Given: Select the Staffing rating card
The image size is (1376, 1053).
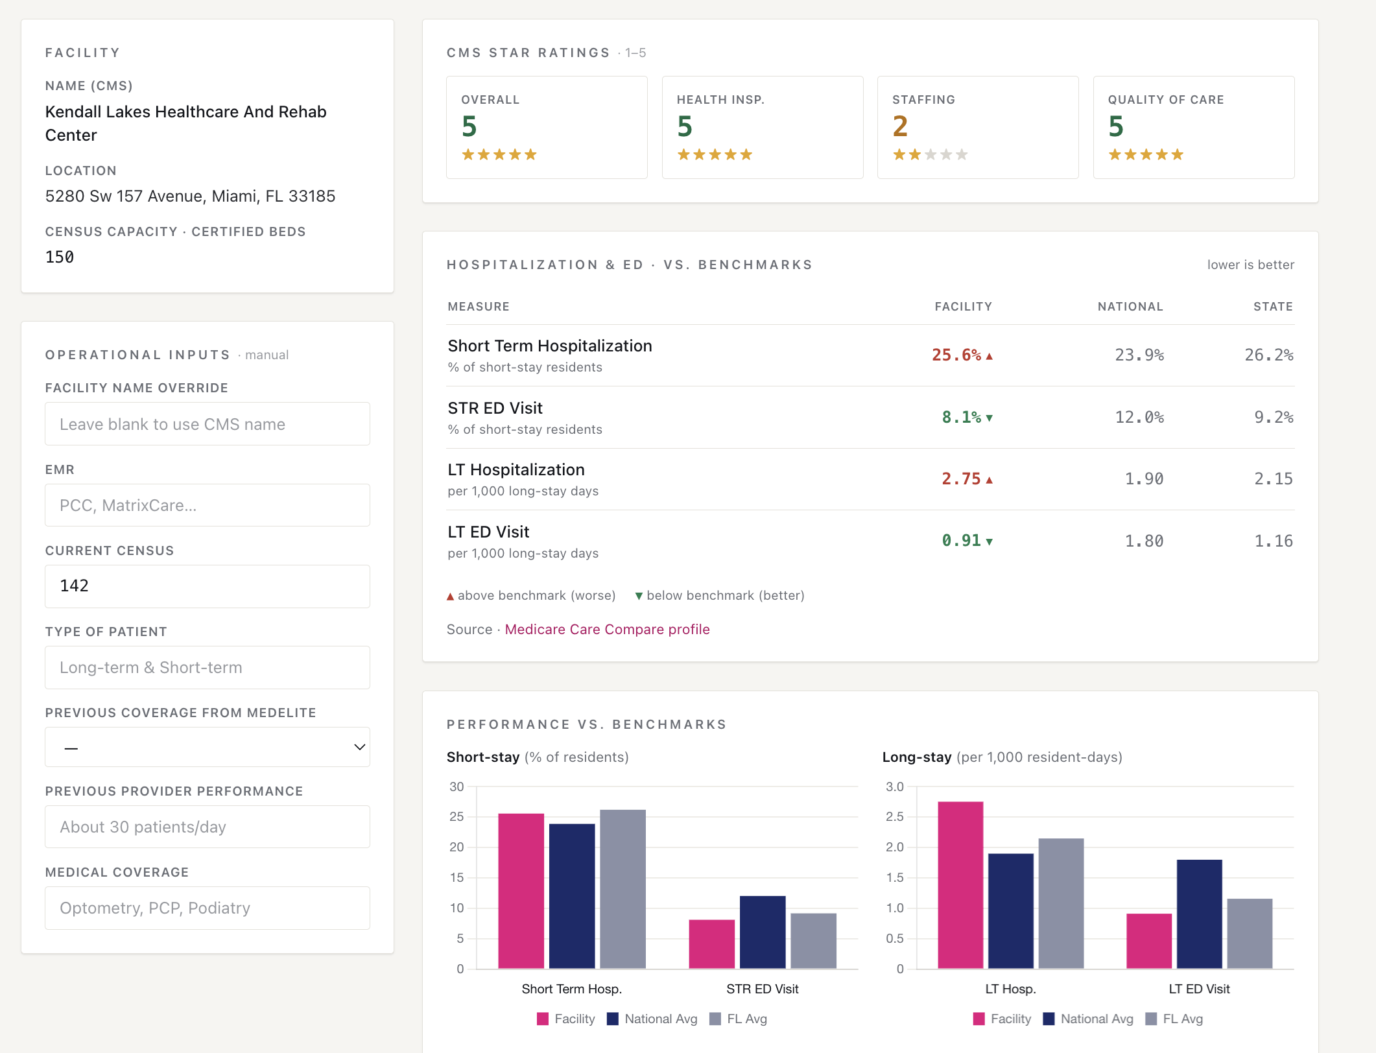Looking at the screenshot, I should pos(978,127).
